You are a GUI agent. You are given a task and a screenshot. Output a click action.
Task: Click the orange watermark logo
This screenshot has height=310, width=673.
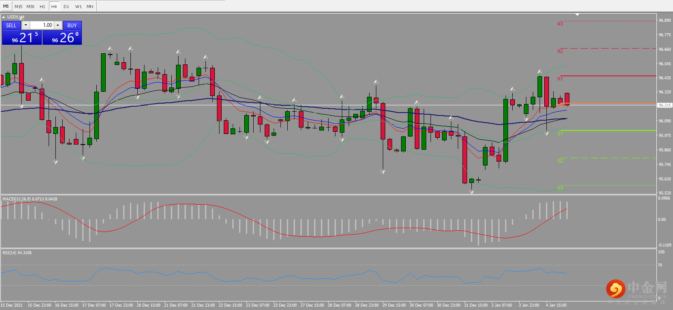[x=615, y=289]
